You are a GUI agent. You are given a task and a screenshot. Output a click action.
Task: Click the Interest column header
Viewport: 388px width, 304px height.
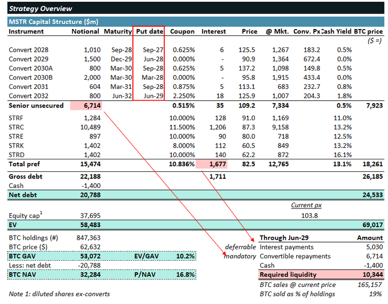pyautogui.click(x=213, y=31)
